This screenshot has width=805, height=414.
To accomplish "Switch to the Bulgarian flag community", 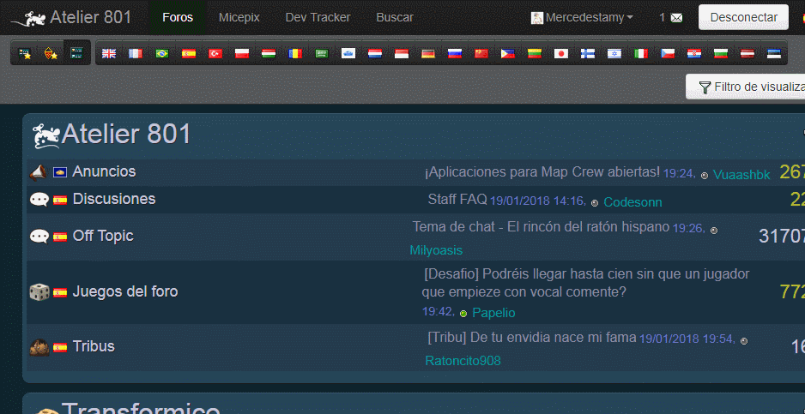I will [721, 53].
